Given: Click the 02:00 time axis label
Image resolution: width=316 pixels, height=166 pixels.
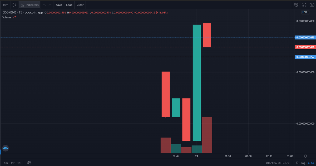Looking at the screenshot, I should click(248, 156).
